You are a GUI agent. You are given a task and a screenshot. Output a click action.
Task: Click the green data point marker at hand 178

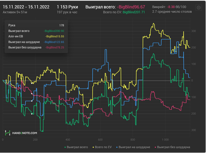pyautogui.click(x=32, y=114)
